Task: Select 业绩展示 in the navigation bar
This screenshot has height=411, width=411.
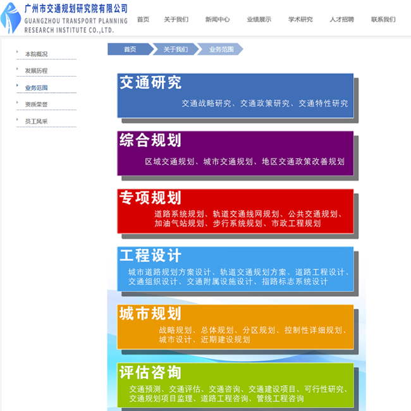Action: click(x=259, y=20)
